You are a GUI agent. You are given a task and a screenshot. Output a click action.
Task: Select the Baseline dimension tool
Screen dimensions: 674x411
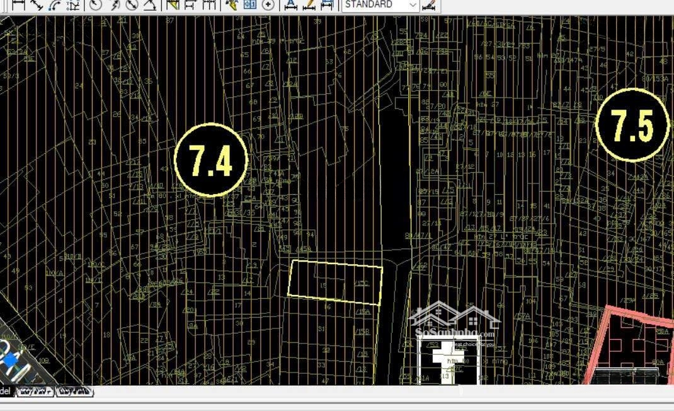[x=191, y=4]
